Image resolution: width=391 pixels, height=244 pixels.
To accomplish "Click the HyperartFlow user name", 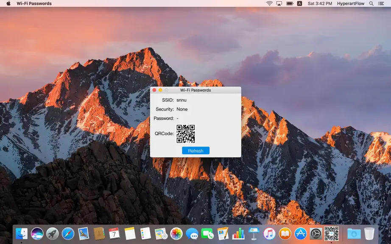I will click(x=351, y=3).
